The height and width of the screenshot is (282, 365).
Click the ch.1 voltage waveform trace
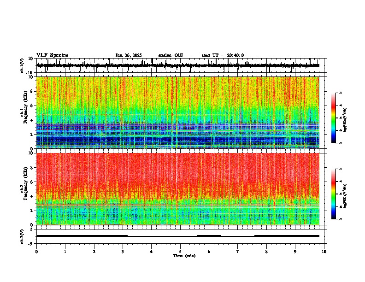click(x=178, y=65)
